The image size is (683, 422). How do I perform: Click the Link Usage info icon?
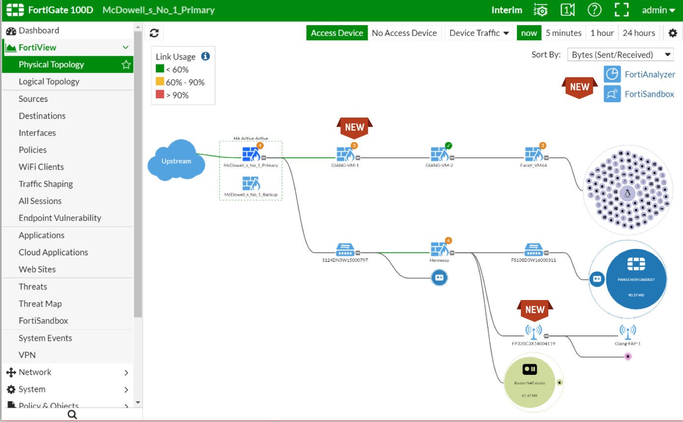point(205,57)
